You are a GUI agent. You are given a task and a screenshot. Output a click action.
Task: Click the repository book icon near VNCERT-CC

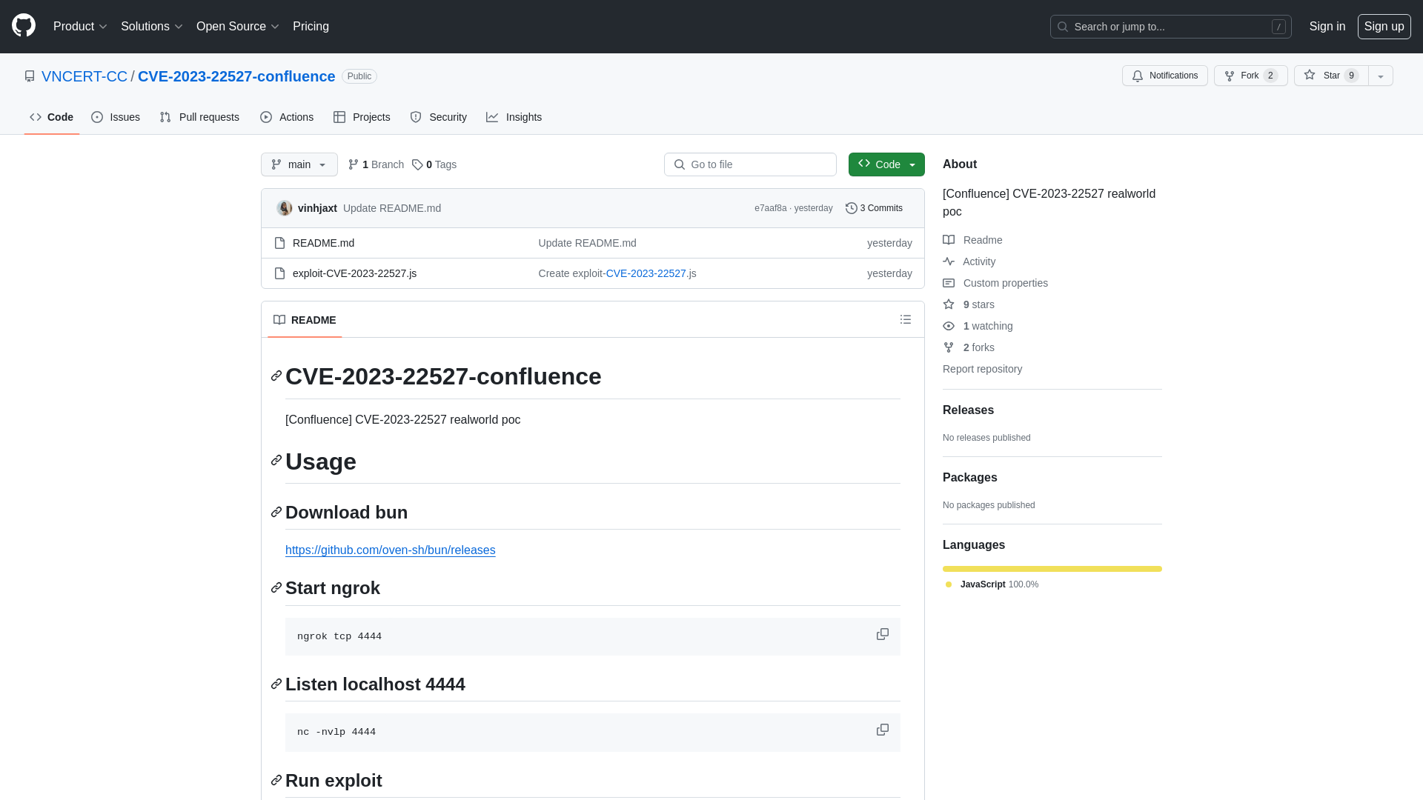(30, 76)
